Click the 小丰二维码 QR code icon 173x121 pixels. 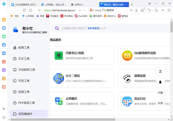[x=59, y=78]
